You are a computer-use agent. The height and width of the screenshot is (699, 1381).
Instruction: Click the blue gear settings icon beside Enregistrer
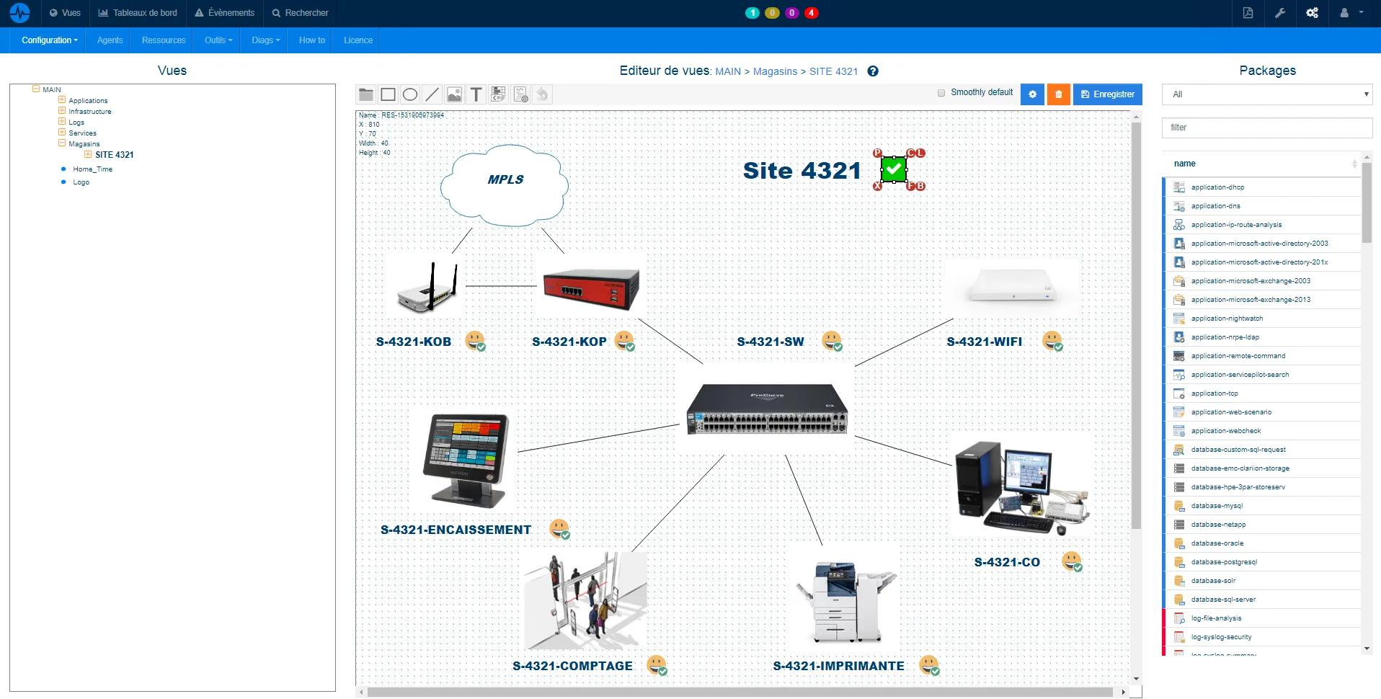tap(1032, 94)
